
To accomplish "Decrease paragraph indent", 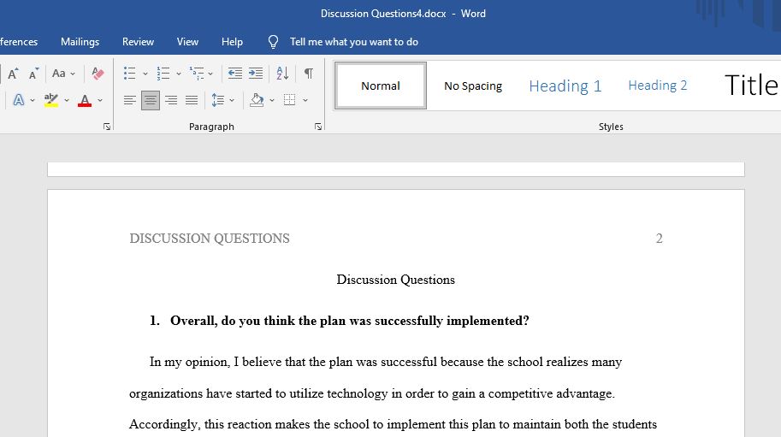I will 235,74.
